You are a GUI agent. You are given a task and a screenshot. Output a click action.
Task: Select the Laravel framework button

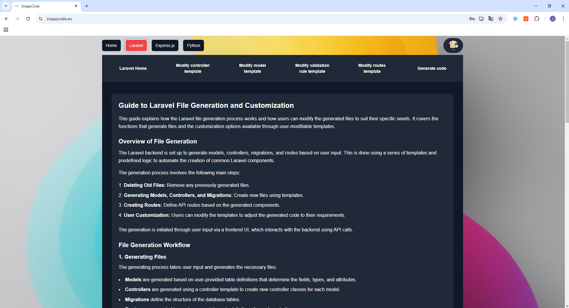point(136,45)
